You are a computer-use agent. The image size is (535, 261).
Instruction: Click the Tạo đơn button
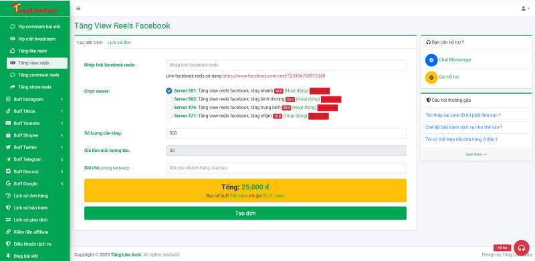245,213
